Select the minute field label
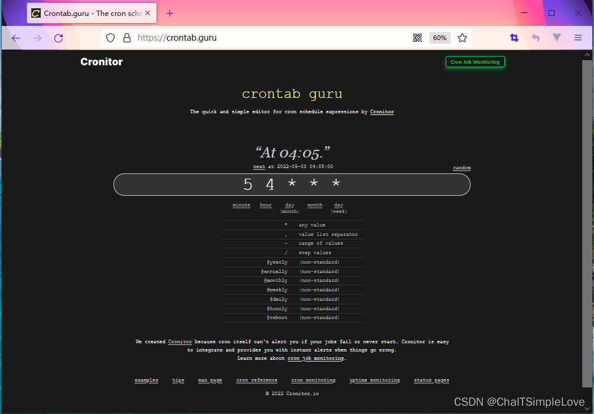The height and width of the screenshot is (414, 594). pos(241,205)
